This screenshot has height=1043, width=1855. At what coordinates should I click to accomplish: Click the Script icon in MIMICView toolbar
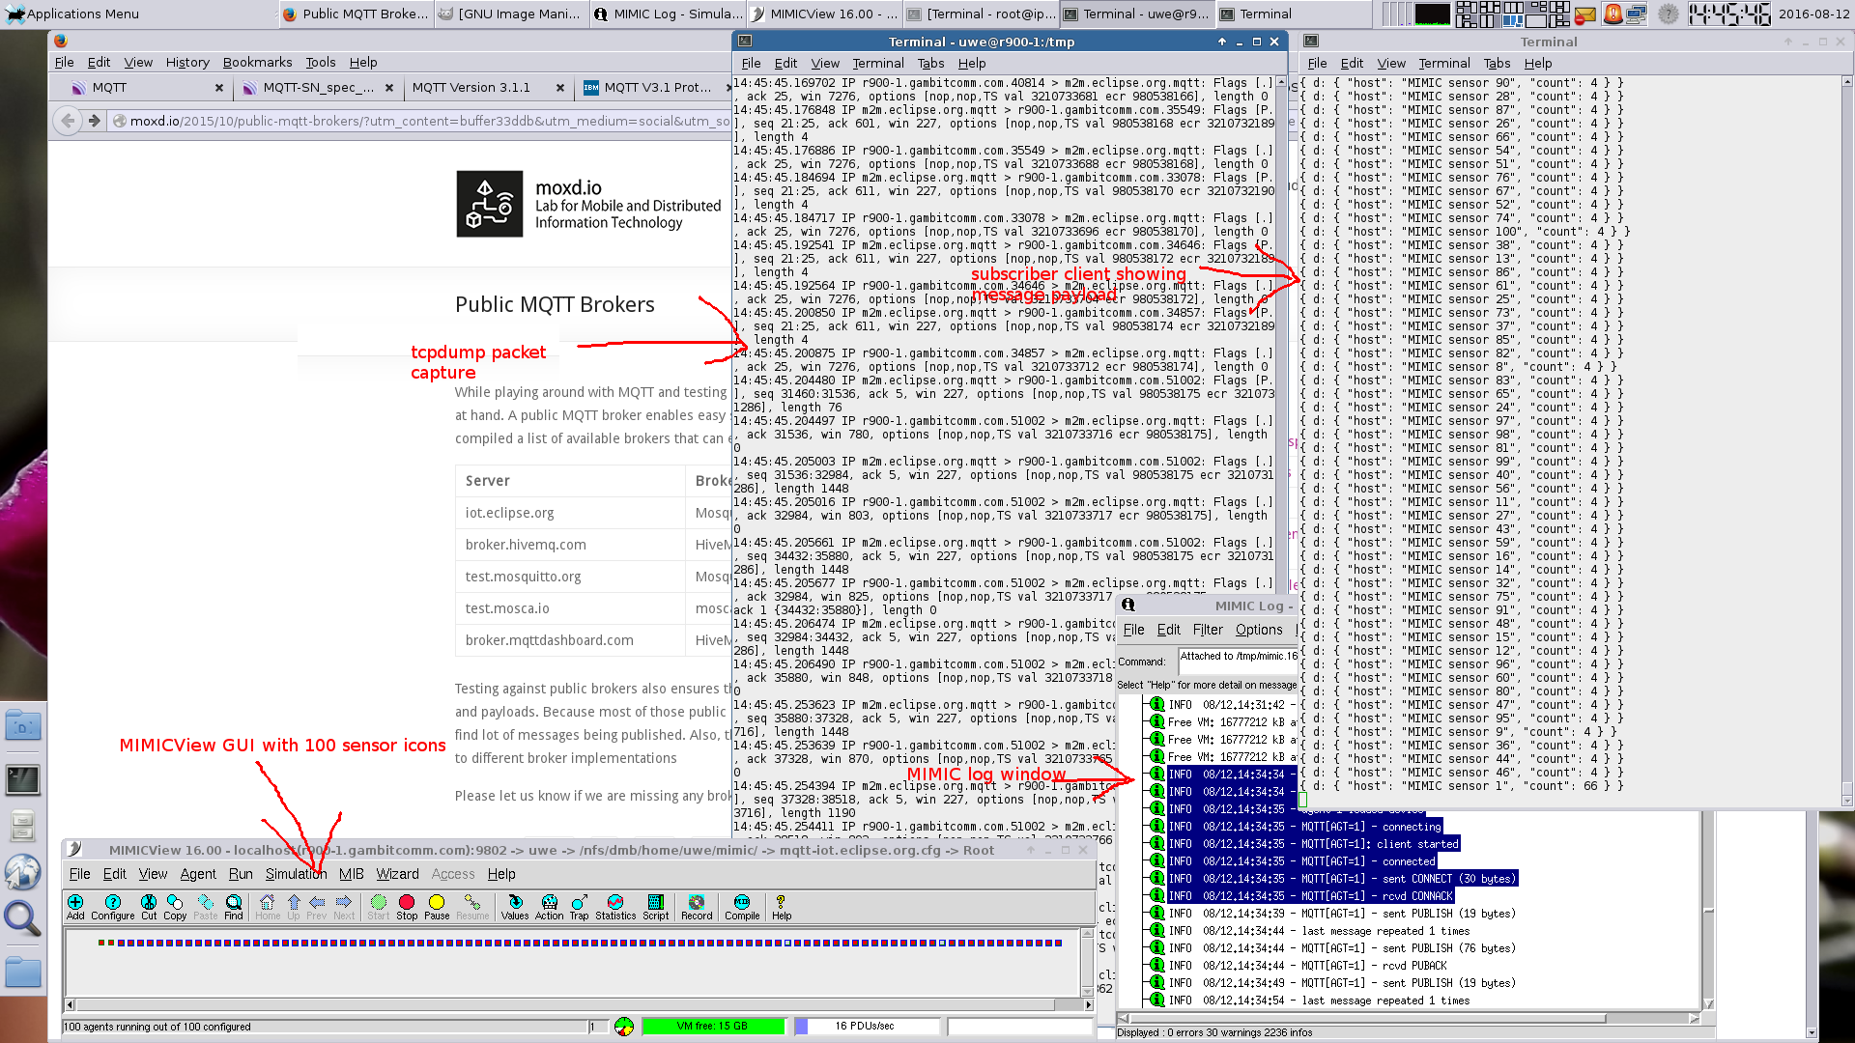(x=655, y=907)
